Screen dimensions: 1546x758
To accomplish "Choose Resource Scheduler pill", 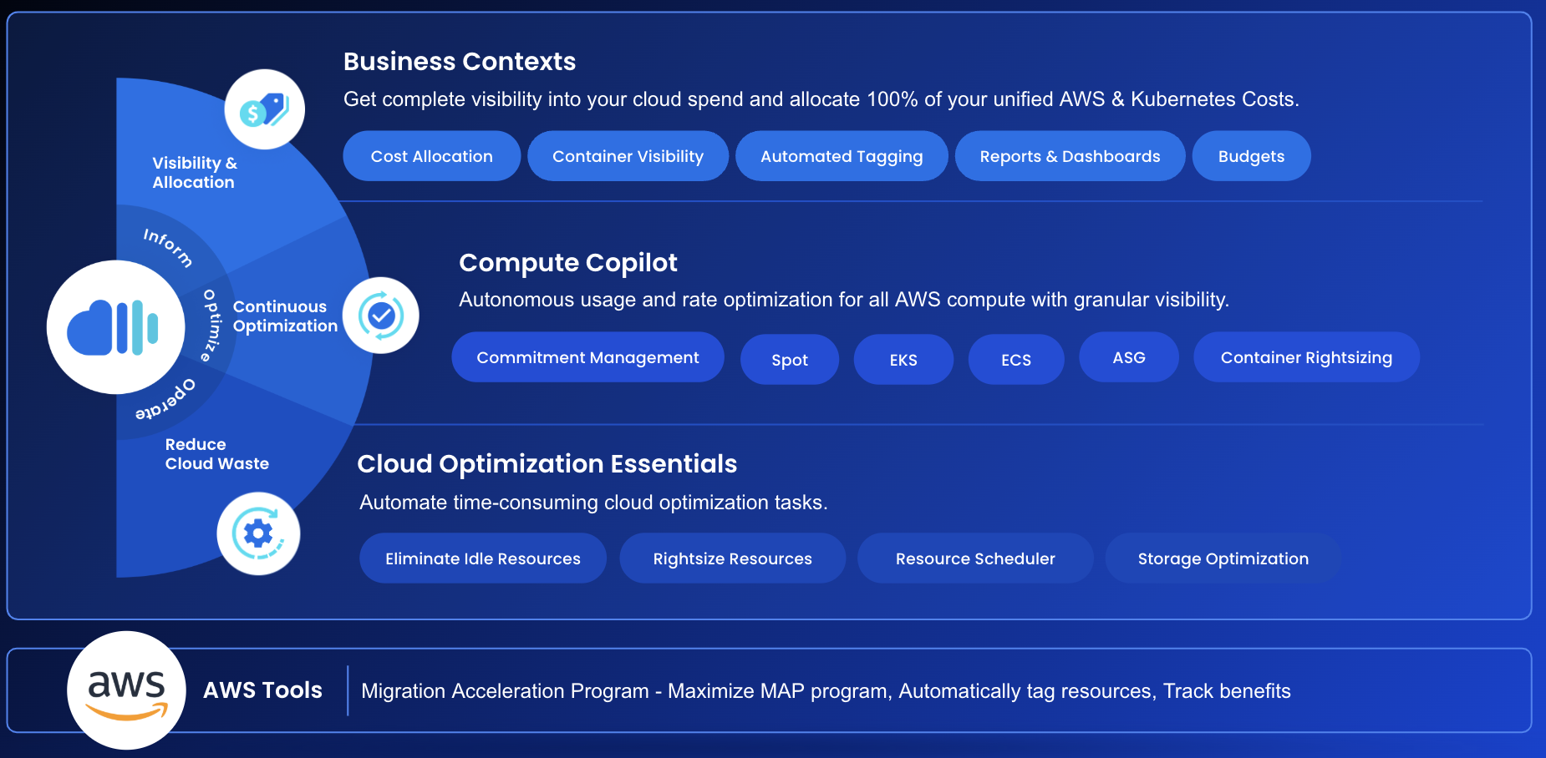I will (975, 558).
